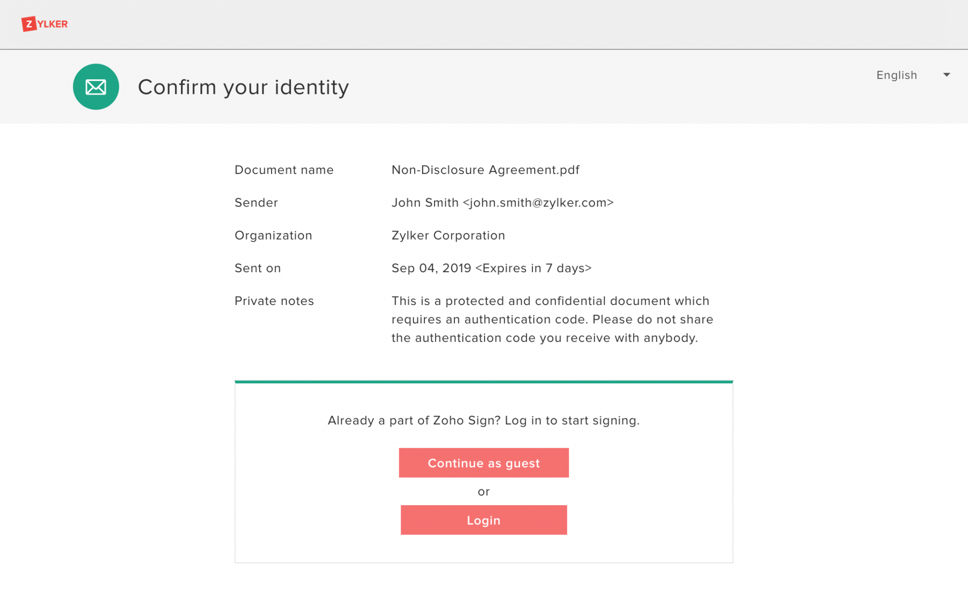Viewport: 968px width, 597px height.
Task: Select the Non-Disclosure Agreement.pdf document name
Action: 485,170
